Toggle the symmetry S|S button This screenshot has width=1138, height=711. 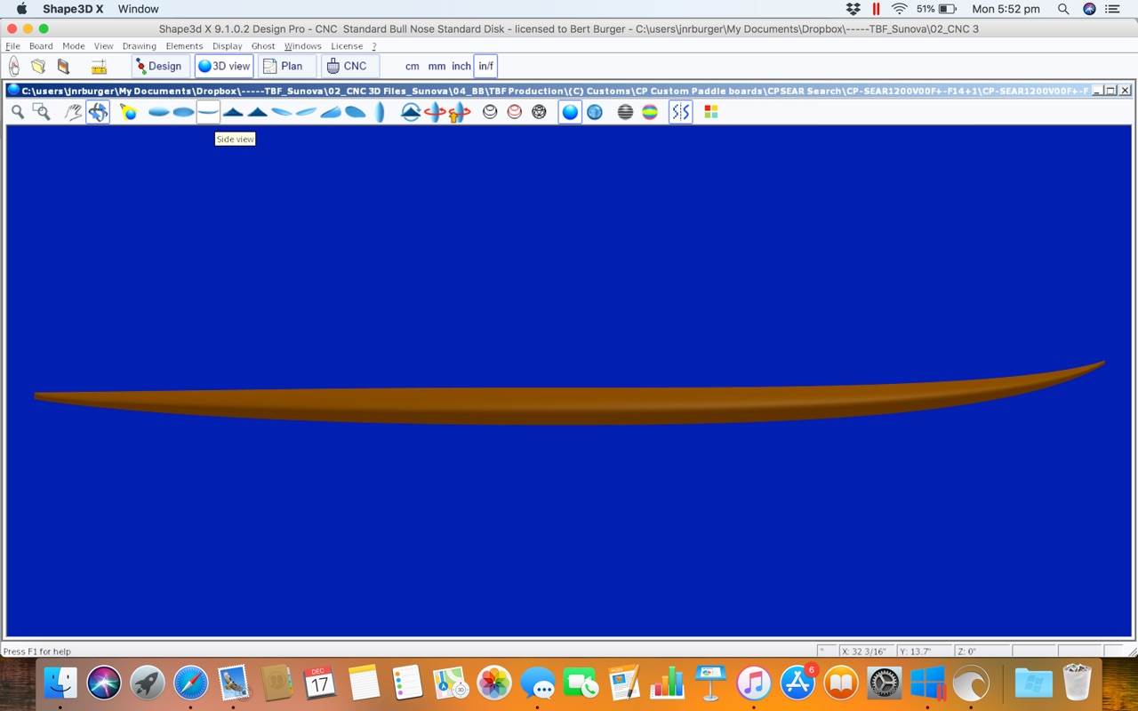(680, 112)
